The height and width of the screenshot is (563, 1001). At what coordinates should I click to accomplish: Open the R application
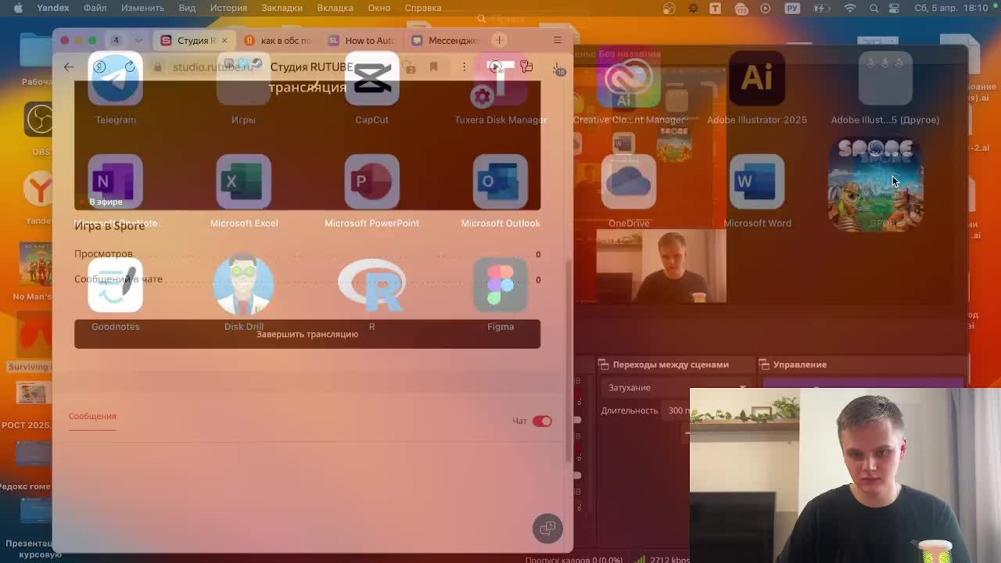tap(371, 285)
